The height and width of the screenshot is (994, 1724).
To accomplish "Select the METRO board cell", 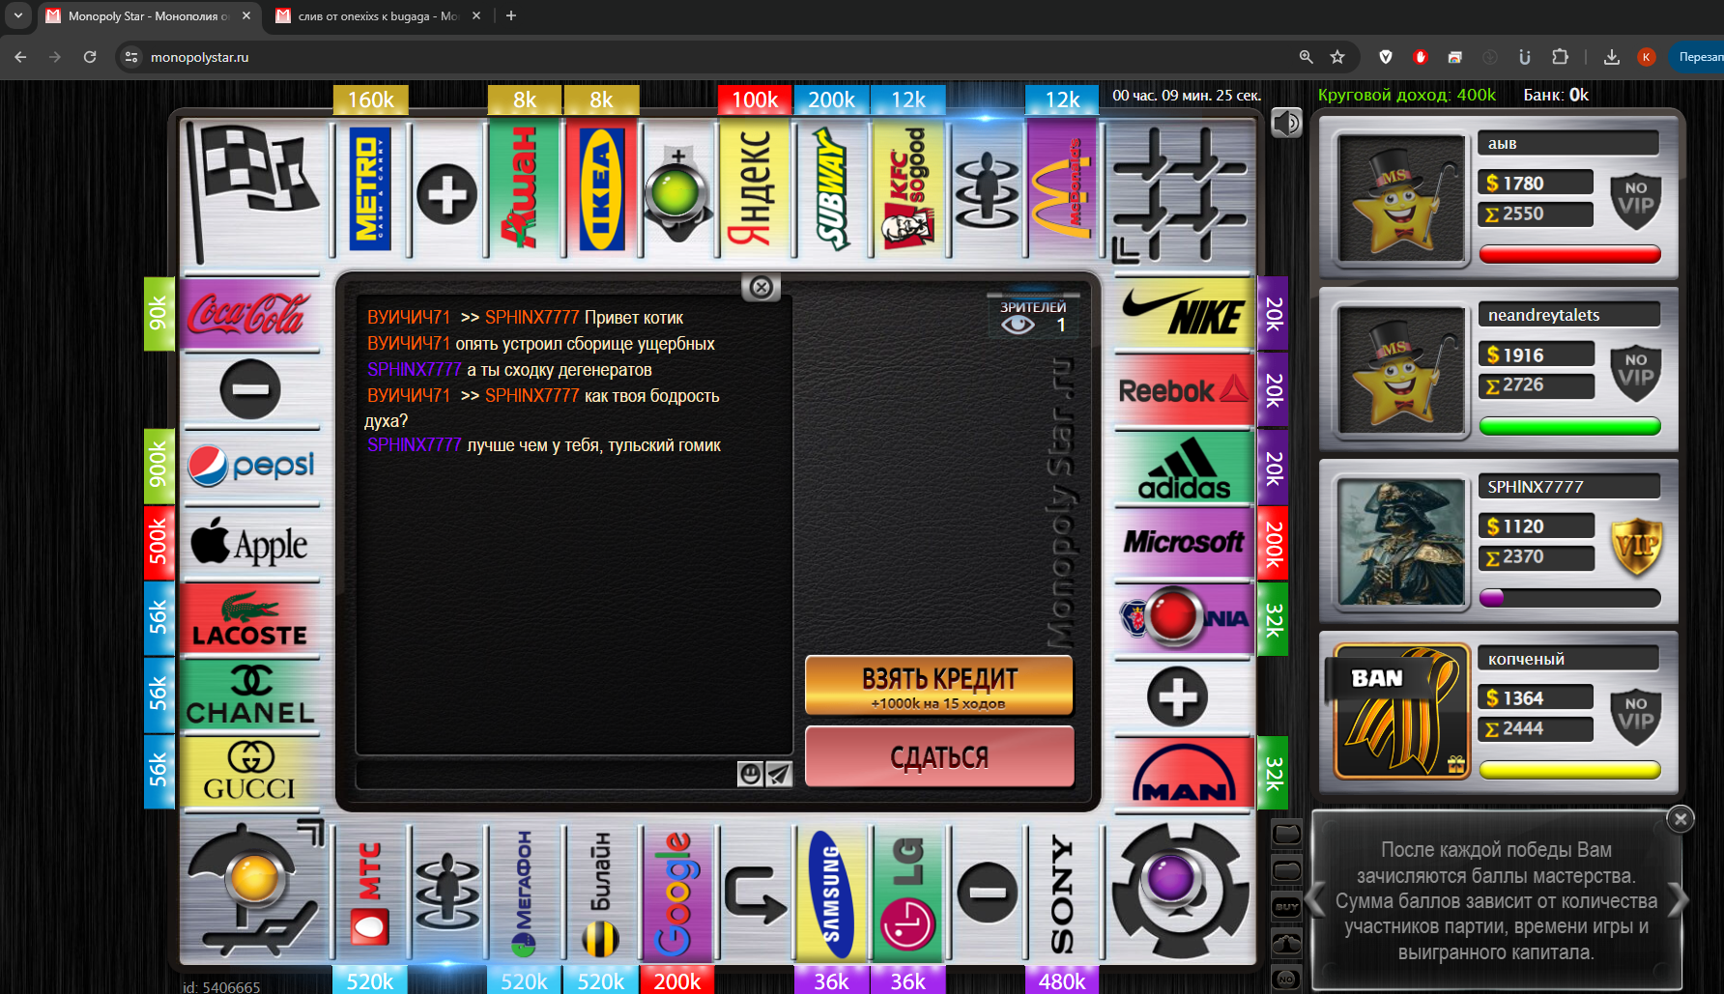I will 370,188.
